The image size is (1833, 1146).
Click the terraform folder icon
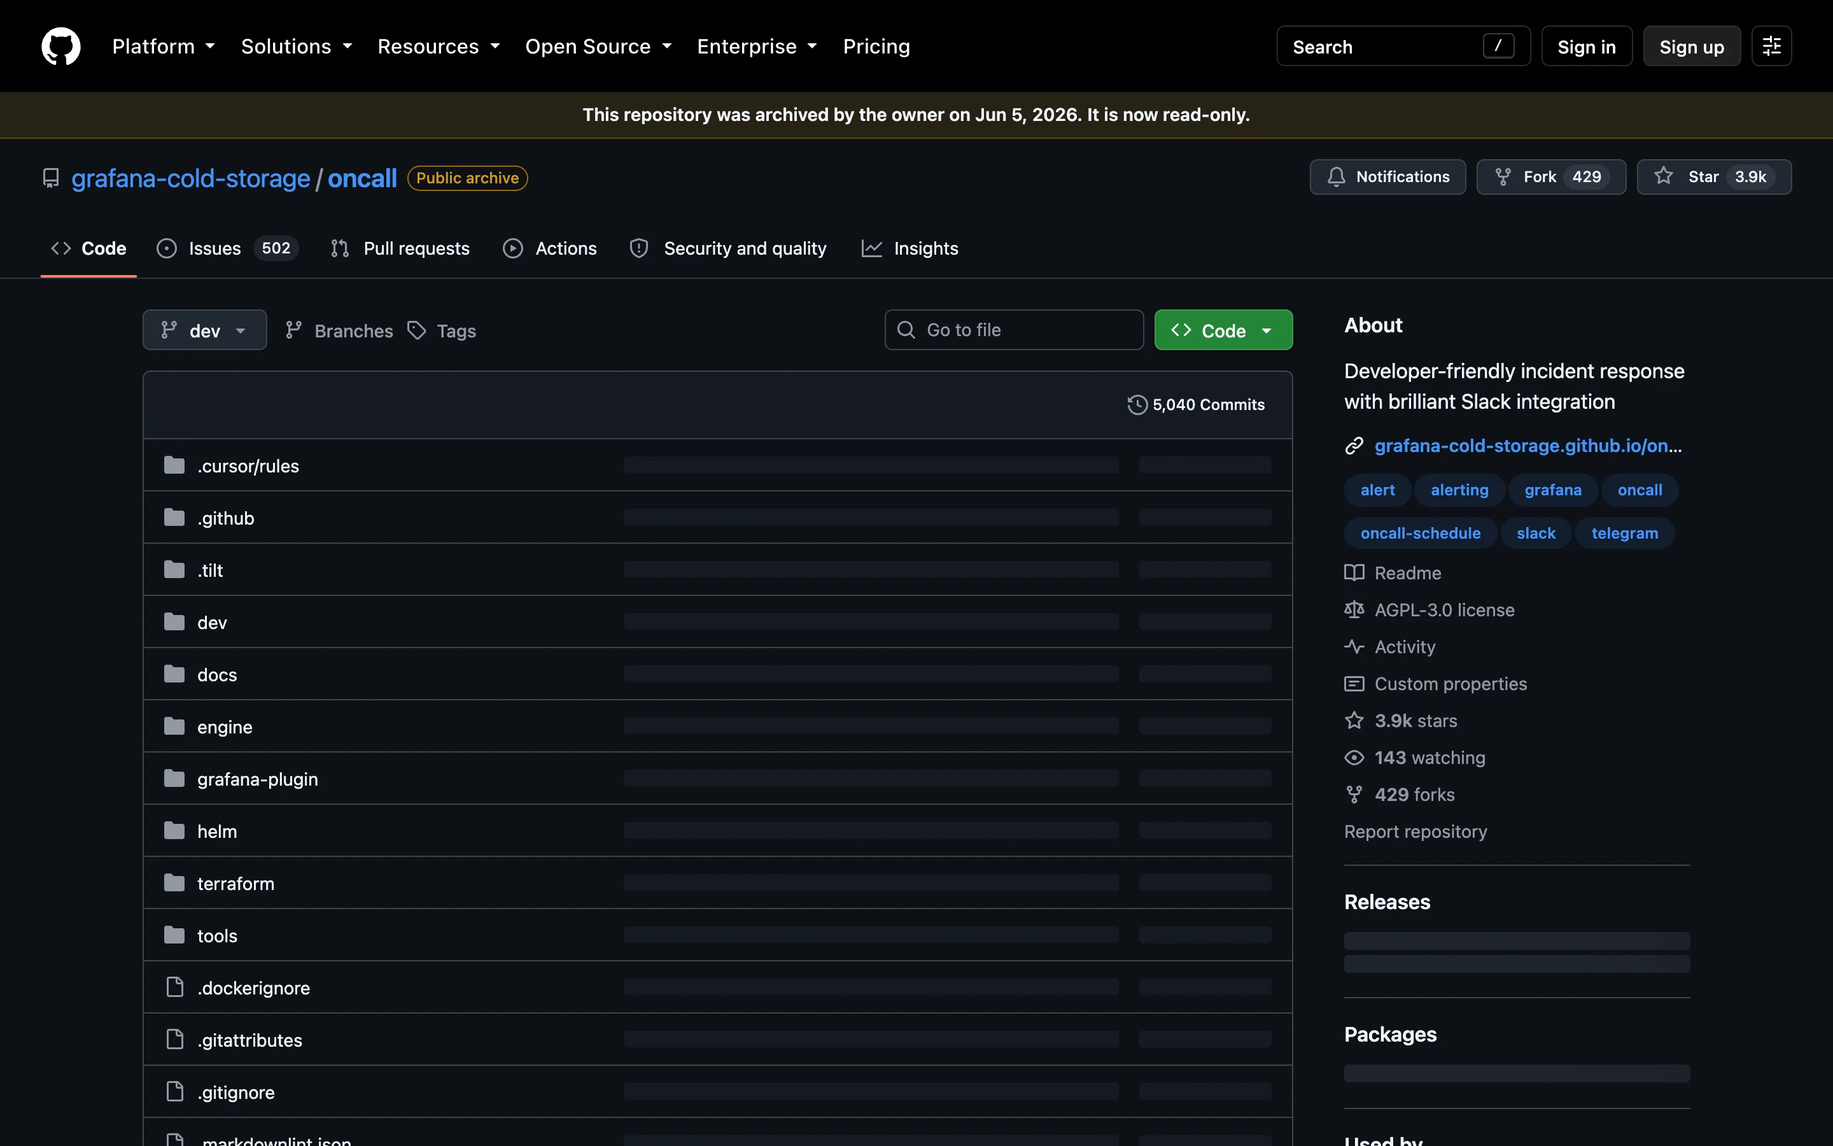(x=174, y=883)
